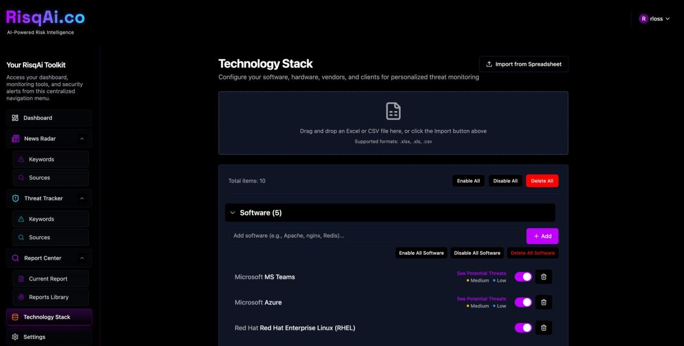This screenshot has width=684, height=346.
Task: Open Sources under News Radar
Action: 51,178
